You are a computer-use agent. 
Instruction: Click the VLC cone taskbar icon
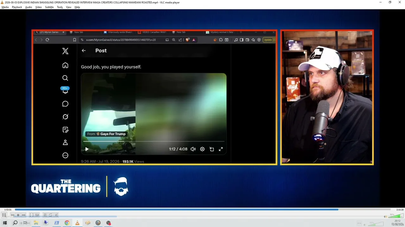(x=78, y=223)
